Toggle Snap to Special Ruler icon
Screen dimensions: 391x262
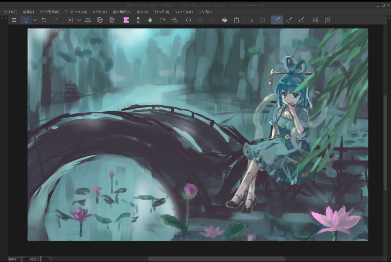point(289,20)
